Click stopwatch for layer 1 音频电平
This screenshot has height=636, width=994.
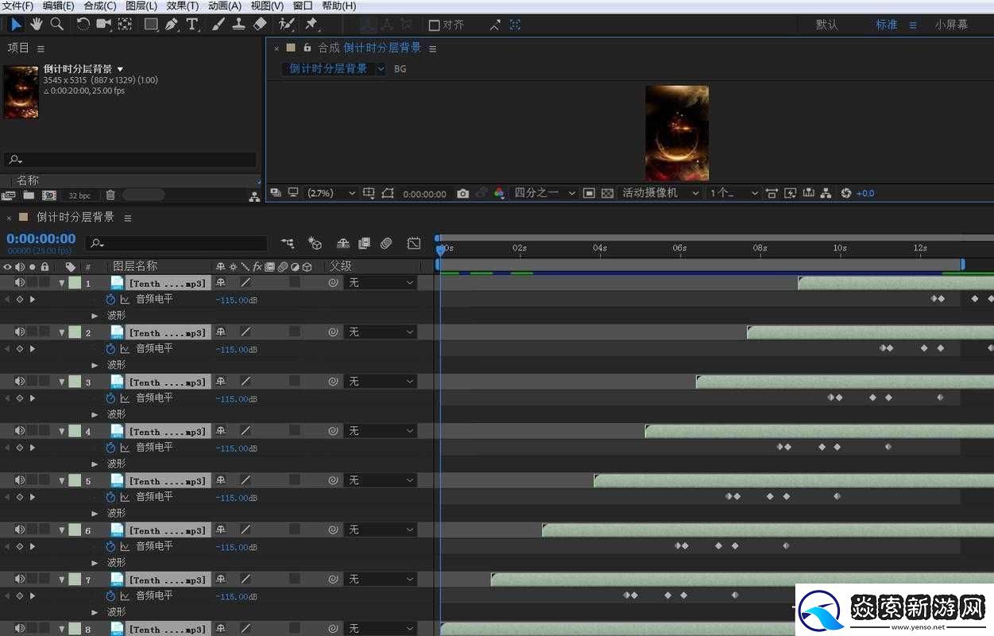coord(110,300)
